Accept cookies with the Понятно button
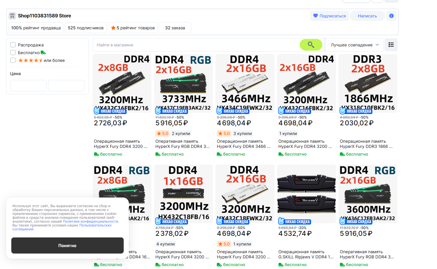The width and height of the screenshot is (437, 269). [x=68, y=245]
